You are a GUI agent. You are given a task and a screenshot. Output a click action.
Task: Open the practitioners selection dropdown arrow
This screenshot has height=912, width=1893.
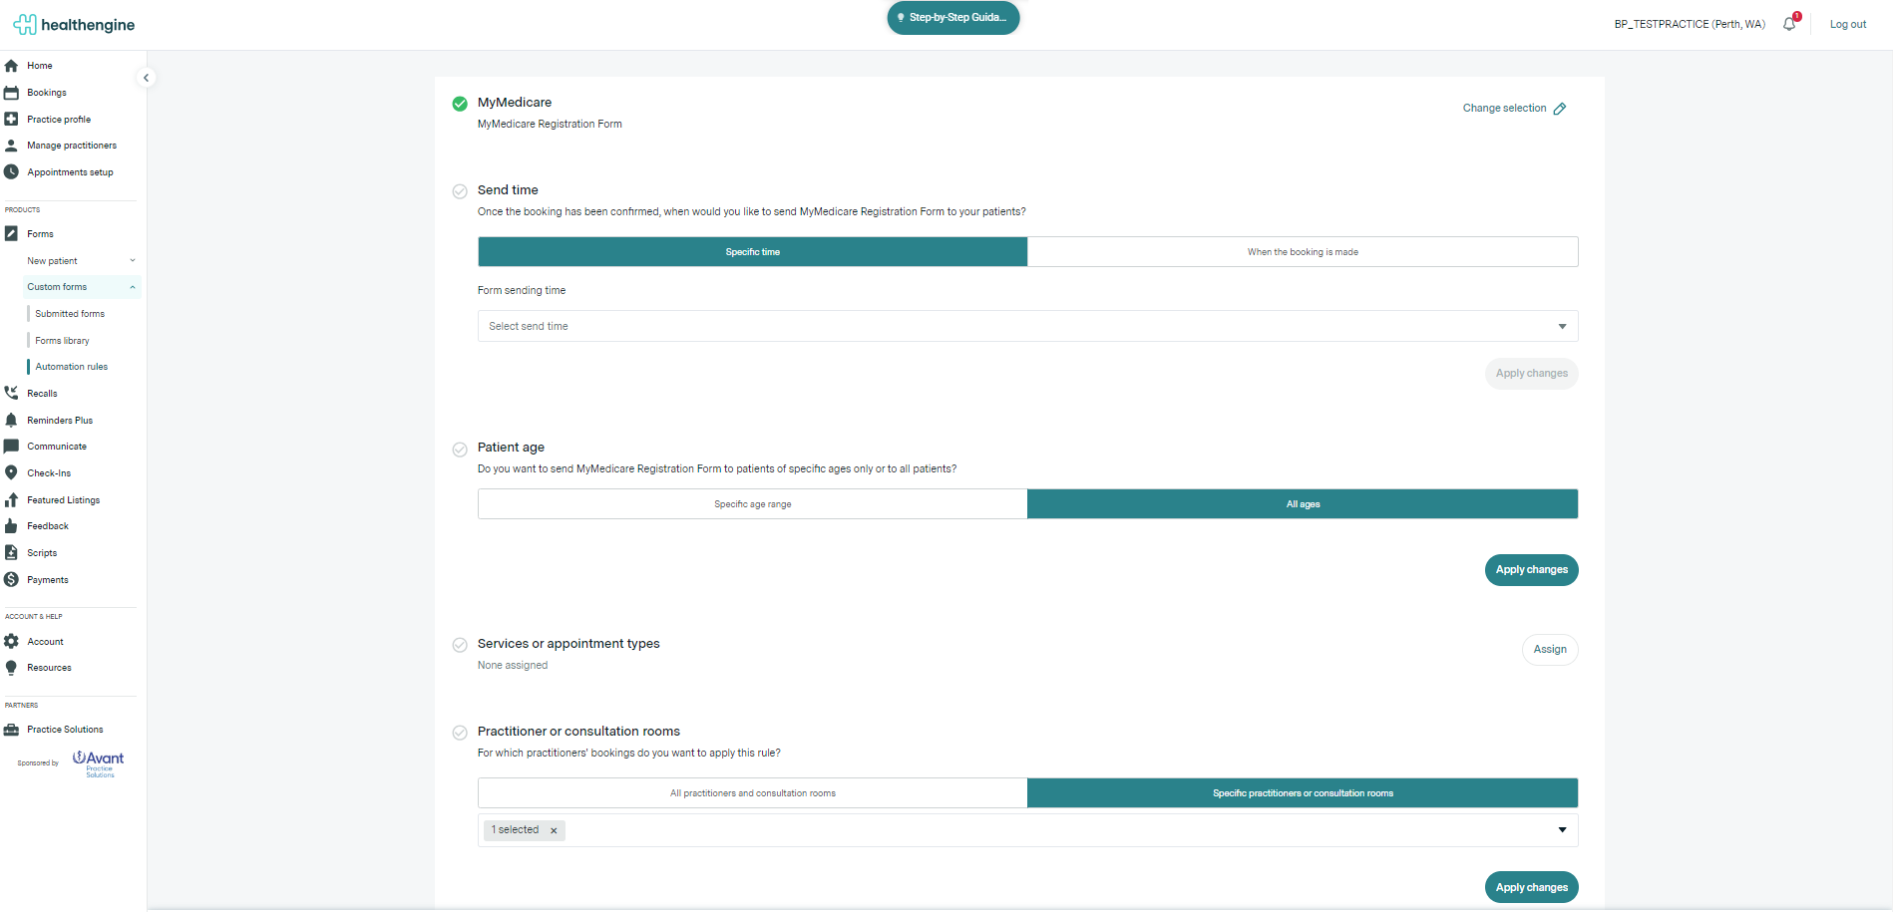click(1562, 830)
